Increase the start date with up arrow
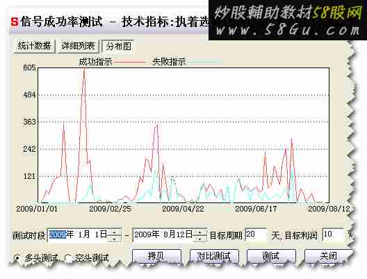 tap(115, 232)
